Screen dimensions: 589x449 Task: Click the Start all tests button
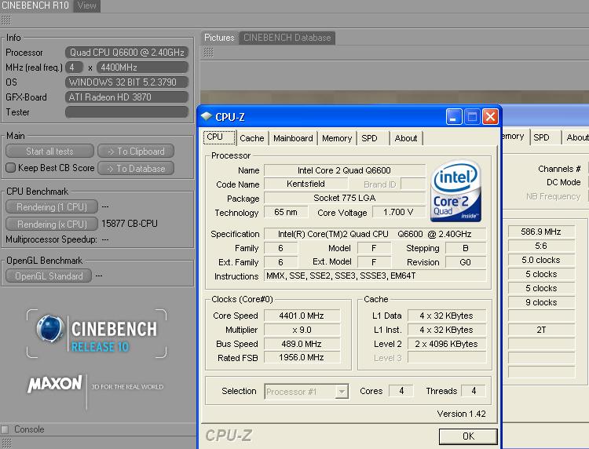[49, 151]
